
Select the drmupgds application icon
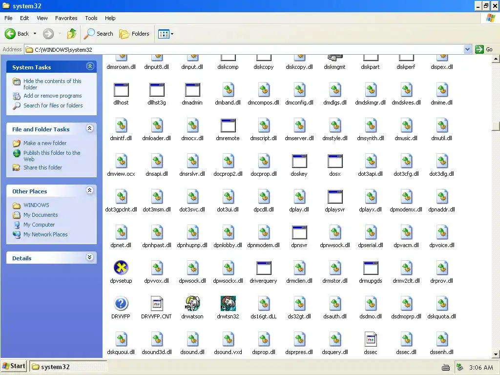coord(371,268)
